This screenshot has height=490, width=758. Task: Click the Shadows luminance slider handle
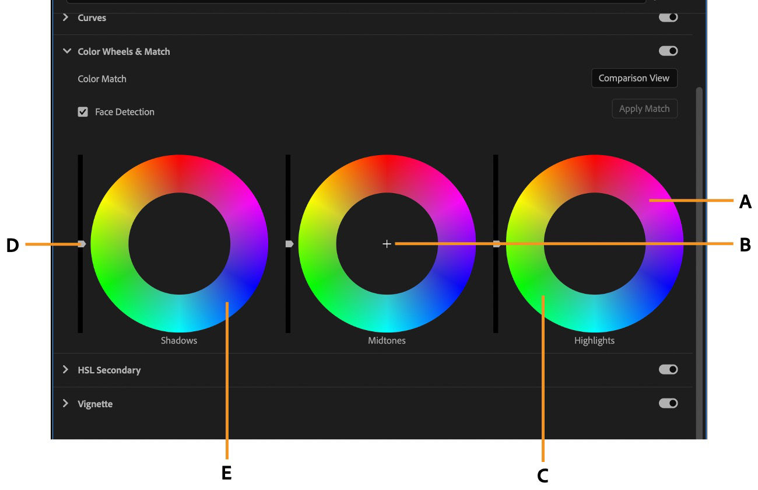[82, 244]
